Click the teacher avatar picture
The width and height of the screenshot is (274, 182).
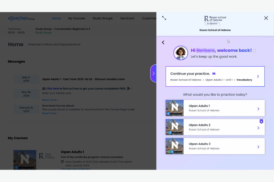click(181, 53)
